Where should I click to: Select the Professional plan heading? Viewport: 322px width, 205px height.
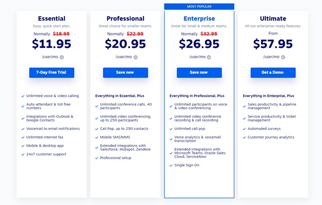tap(125, 19)
